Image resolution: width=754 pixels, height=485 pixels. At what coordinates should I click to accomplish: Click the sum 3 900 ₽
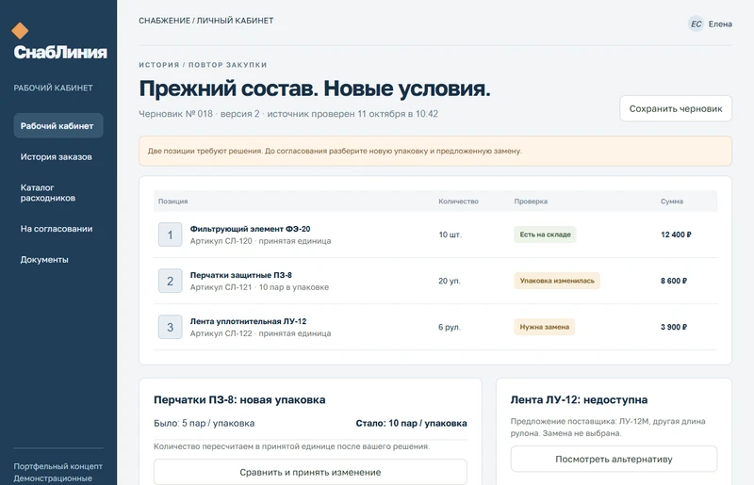674,327
